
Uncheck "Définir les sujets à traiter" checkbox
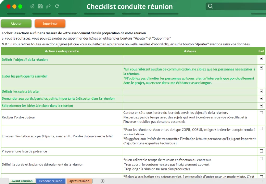point(261,91)
